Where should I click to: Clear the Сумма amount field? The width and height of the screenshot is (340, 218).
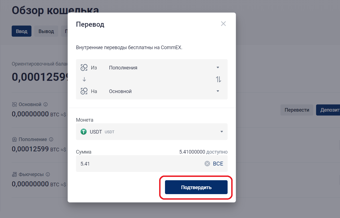(x=207, y=164)
